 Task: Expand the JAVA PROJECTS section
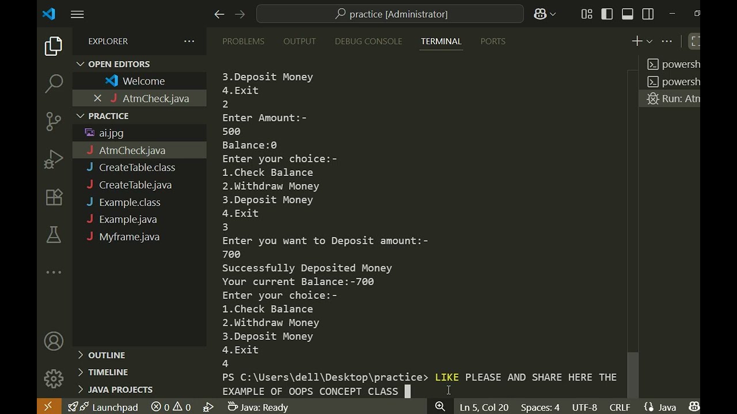[x=139, y=389]
